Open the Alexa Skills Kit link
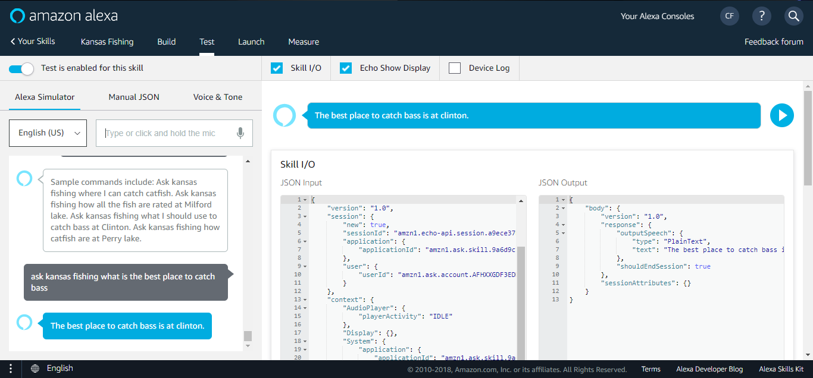This screenshot has width=813, height=378. coord(781,369)
